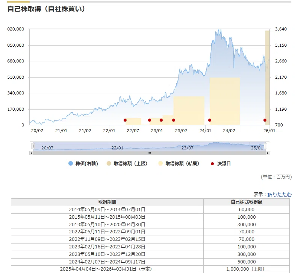Screen dimensions: 298x277
Task: Click the (単位：百万円) unit note
Action: click(x=276, y=177)
